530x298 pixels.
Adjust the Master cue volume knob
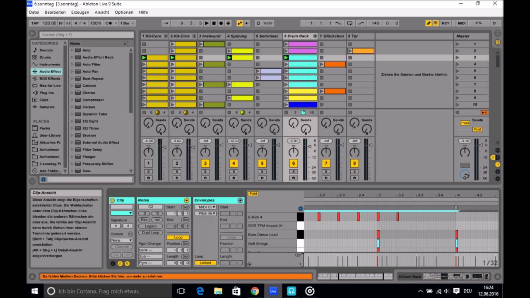click(x=465, y=175)
